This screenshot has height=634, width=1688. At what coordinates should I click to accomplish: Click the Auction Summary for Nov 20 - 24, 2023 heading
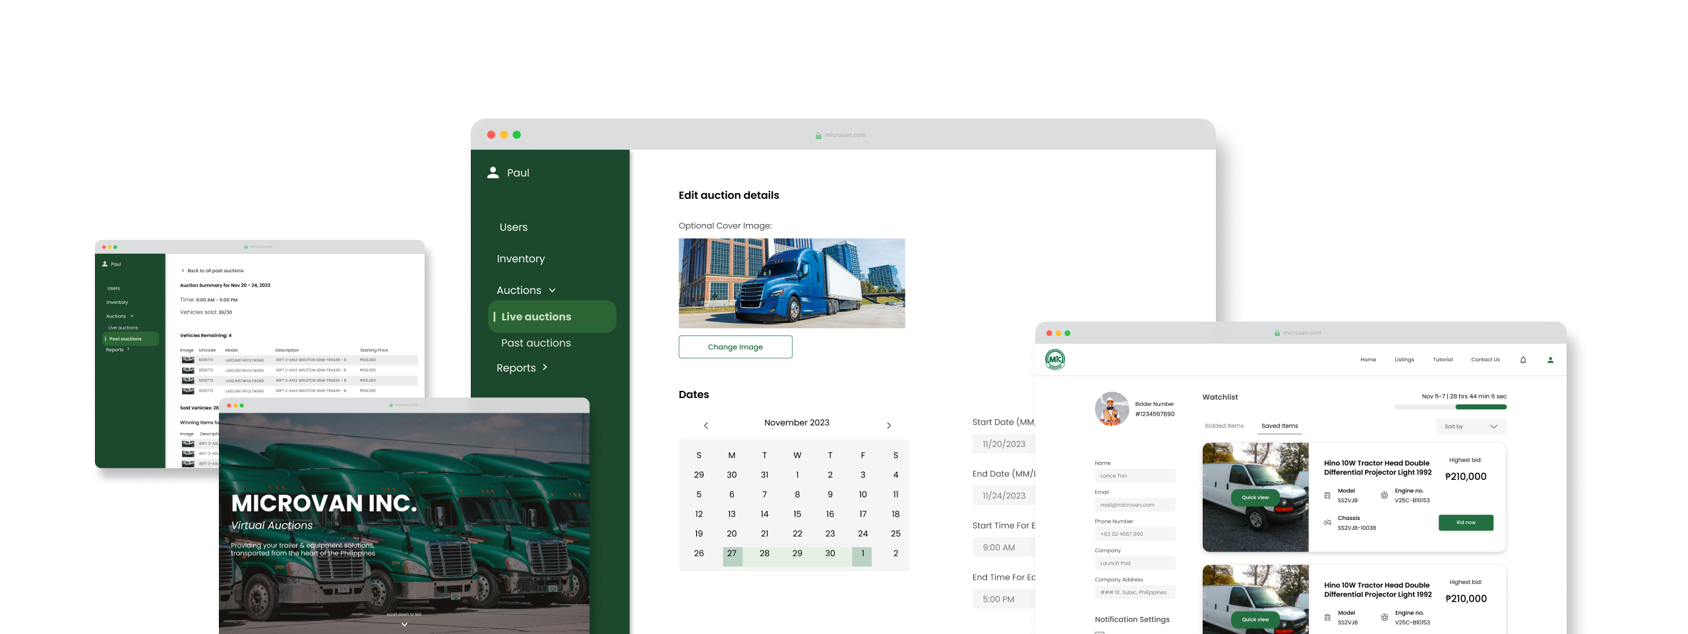pyautogui.click(x=225, y=285)
